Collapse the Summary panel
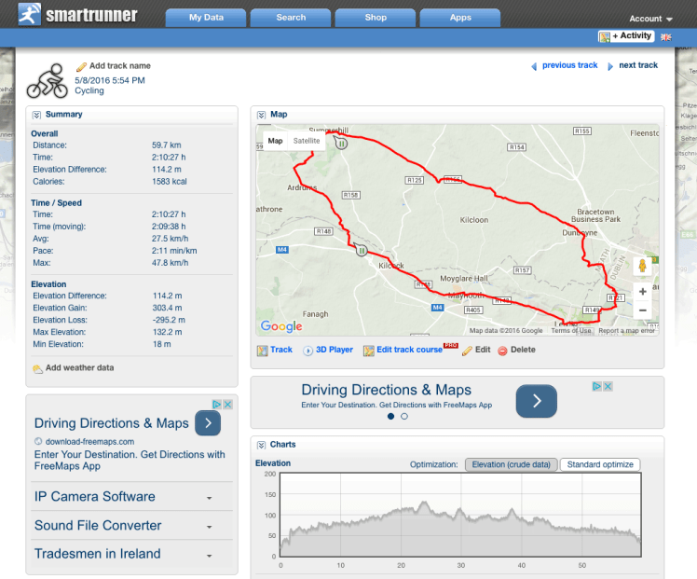The width and height of the screenshot is (697, 579). click(x=36, y=115)
